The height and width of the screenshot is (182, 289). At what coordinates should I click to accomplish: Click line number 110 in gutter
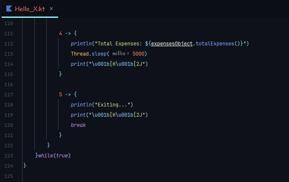[8, 23]
